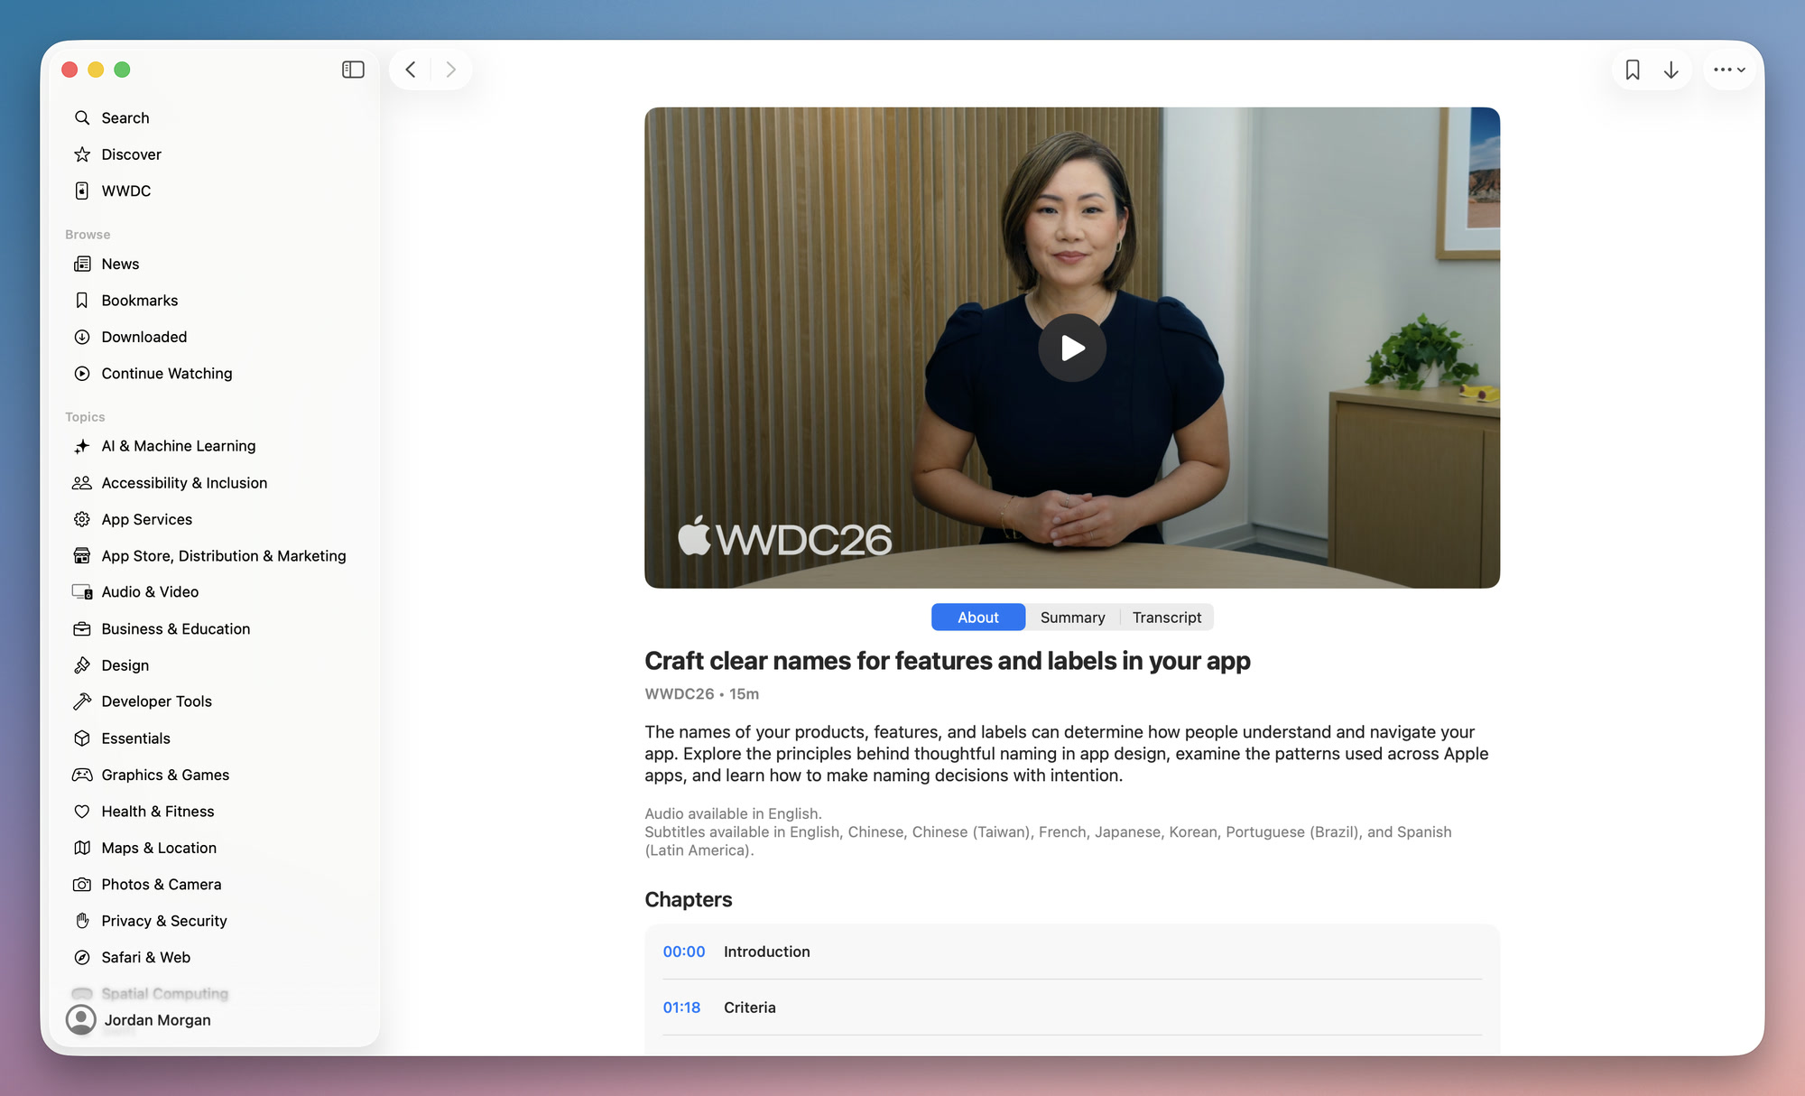Jump to 01:18 Criteria chapter
The height and width of the screenshot is (1096, 1805).
pyautogui.click(x=1072, y=1008)
